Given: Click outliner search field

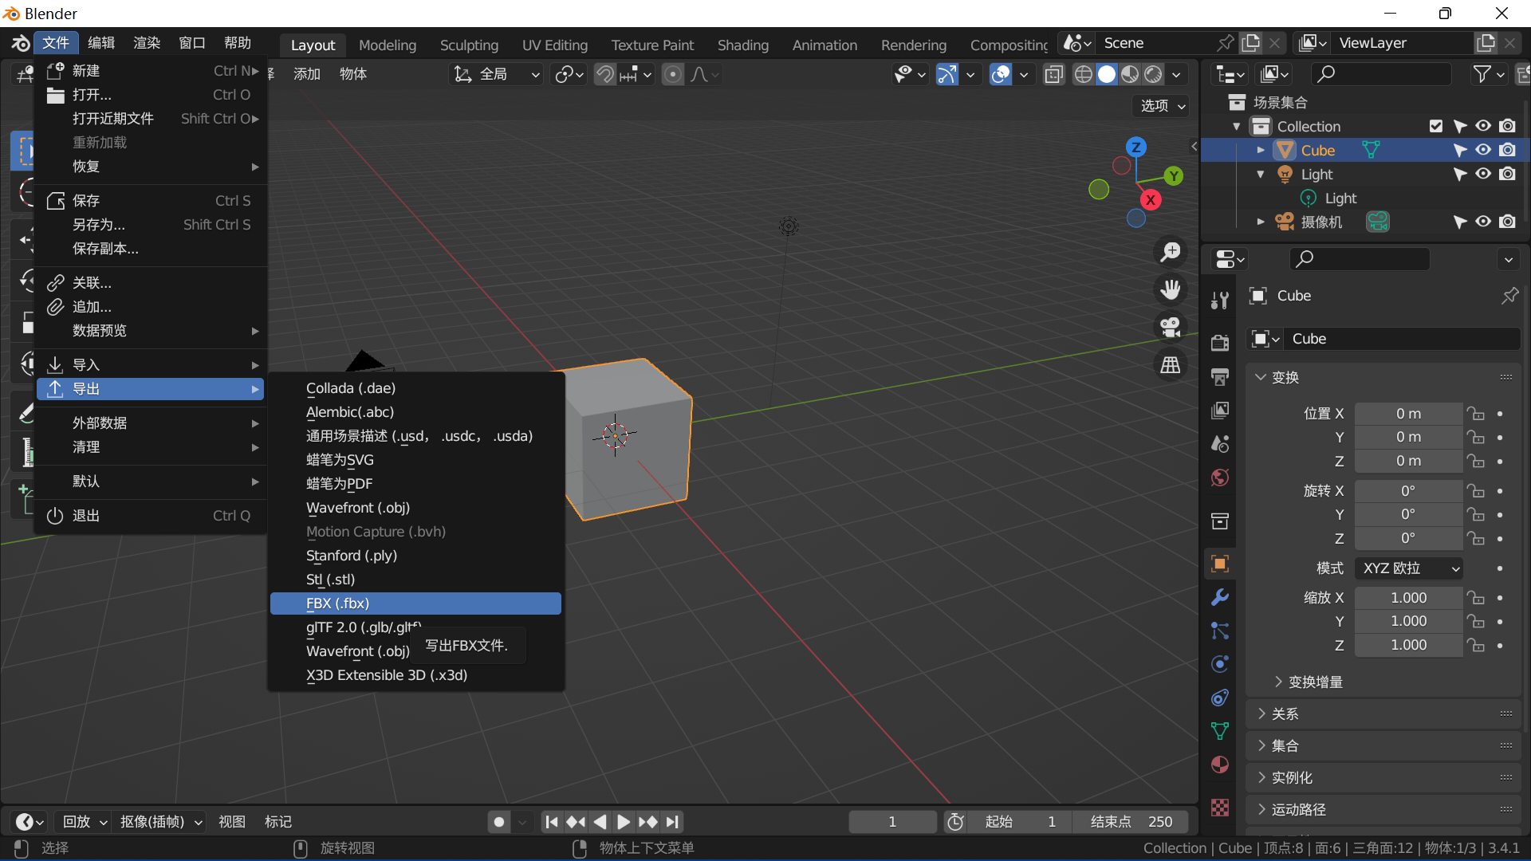Looking at the screenshot, I should point(1381,74).
